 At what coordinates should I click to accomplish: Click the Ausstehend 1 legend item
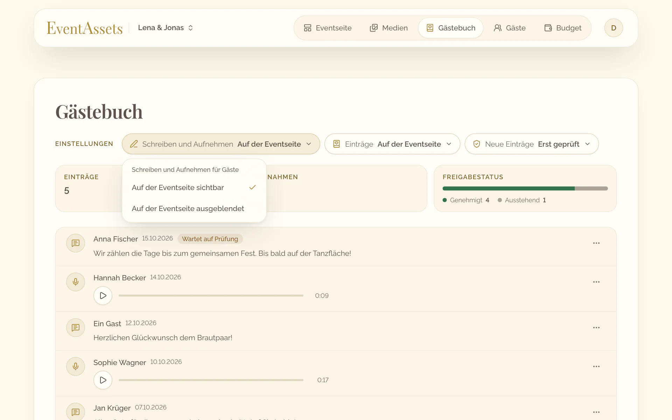[x=522, y=200]
